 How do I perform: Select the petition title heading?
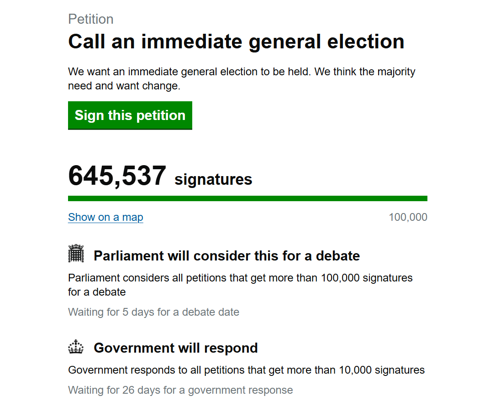point(236,42)
